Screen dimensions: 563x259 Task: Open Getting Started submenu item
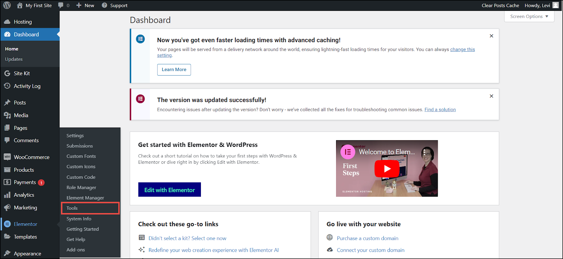[x=83, y=229]
